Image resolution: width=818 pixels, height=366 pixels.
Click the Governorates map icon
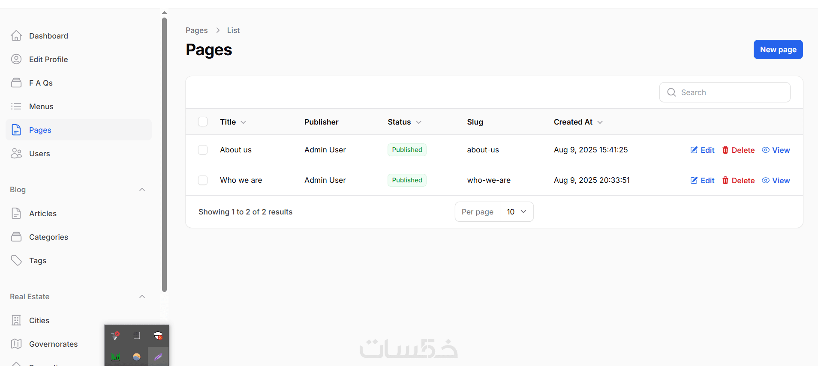pyautogui.click(x=16, y=344)
